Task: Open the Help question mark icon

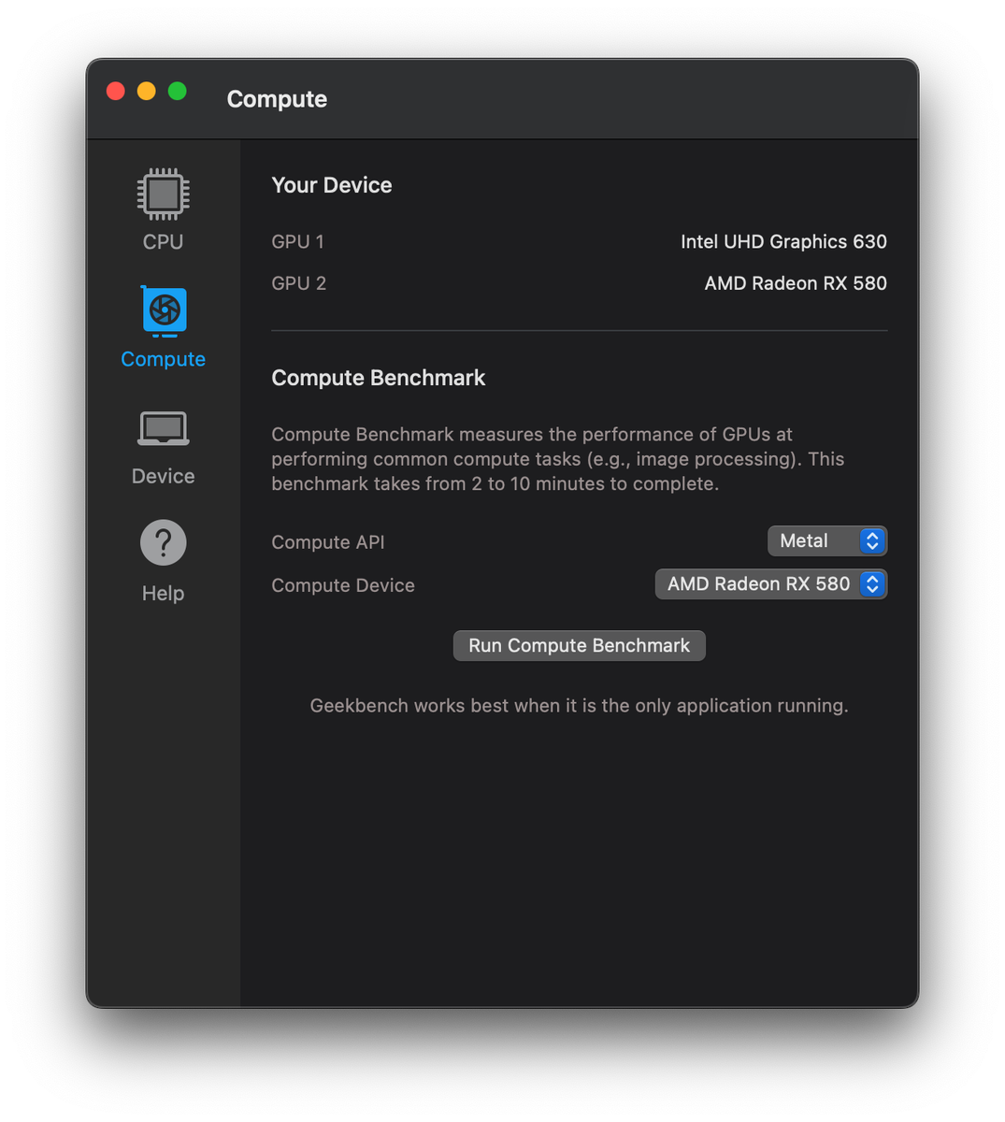Action: click(x=164, y=542)
